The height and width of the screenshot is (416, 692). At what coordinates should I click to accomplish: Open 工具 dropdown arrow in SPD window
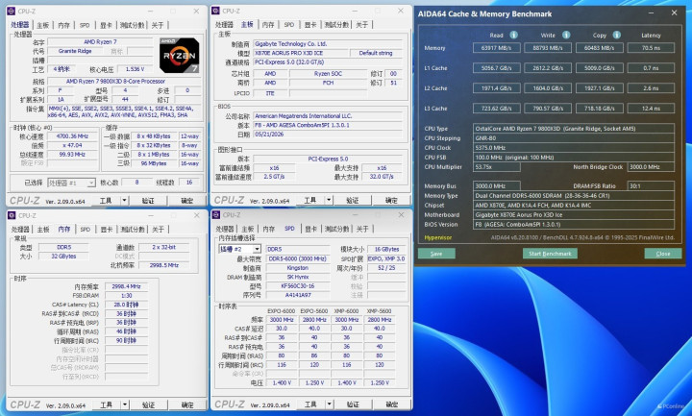(x=330, y=404)
